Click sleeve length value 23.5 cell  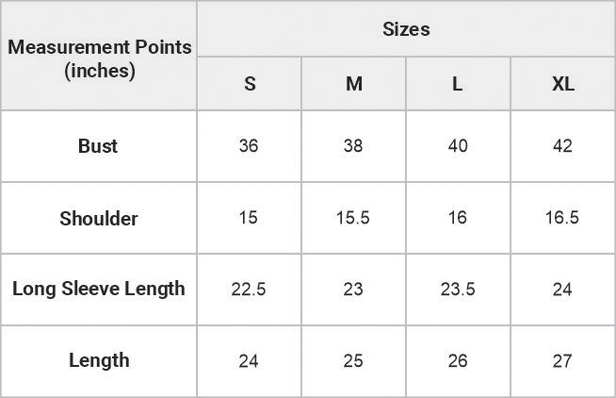[458, 290]
